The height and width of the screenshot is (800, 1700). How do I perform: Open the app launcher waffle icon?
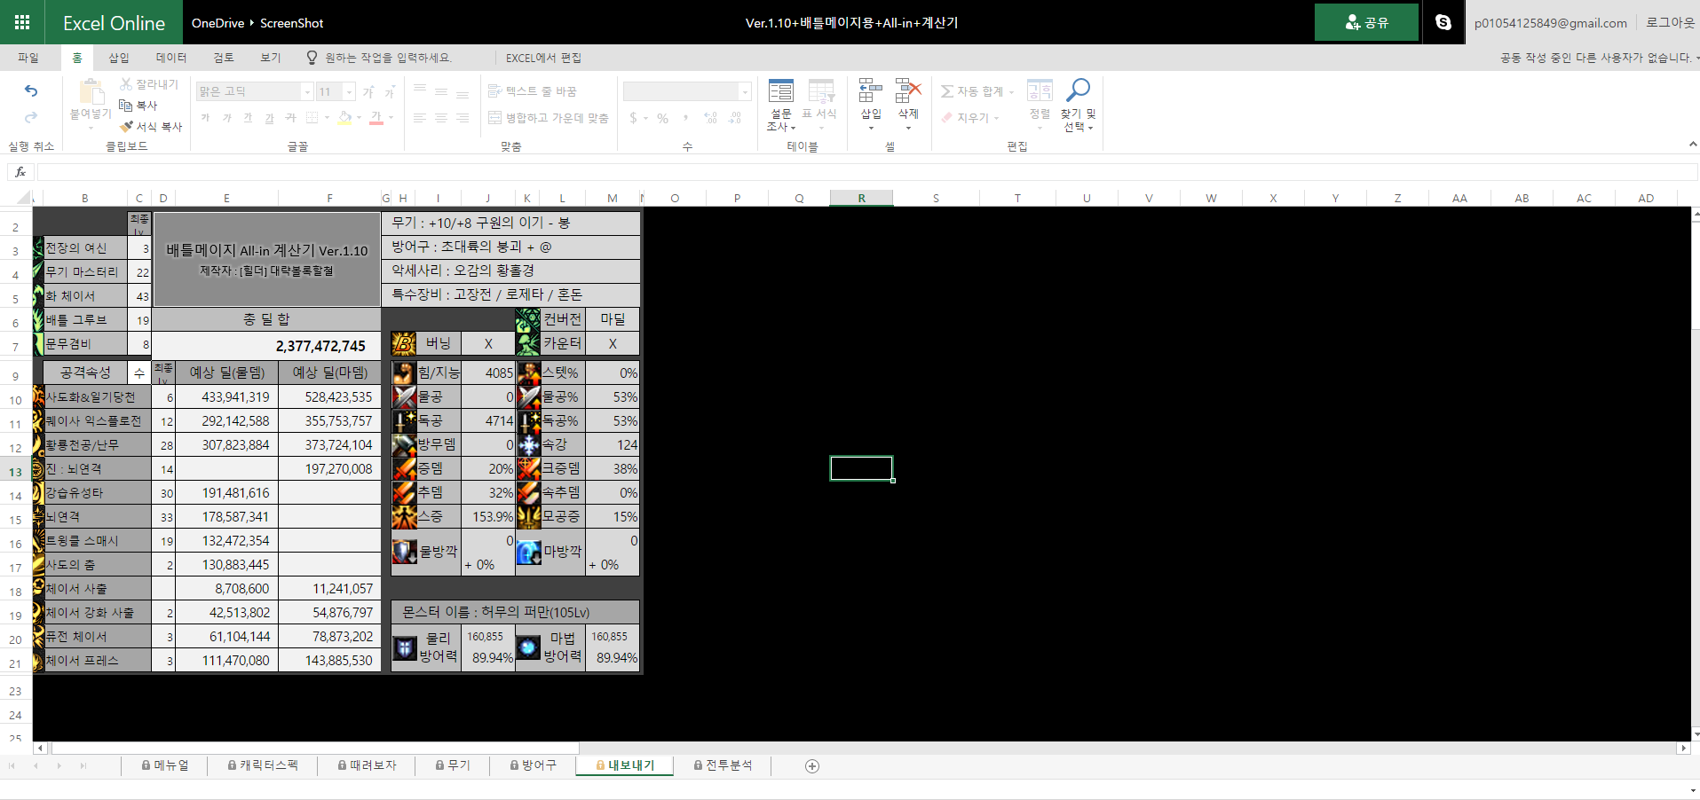(22, 22)
